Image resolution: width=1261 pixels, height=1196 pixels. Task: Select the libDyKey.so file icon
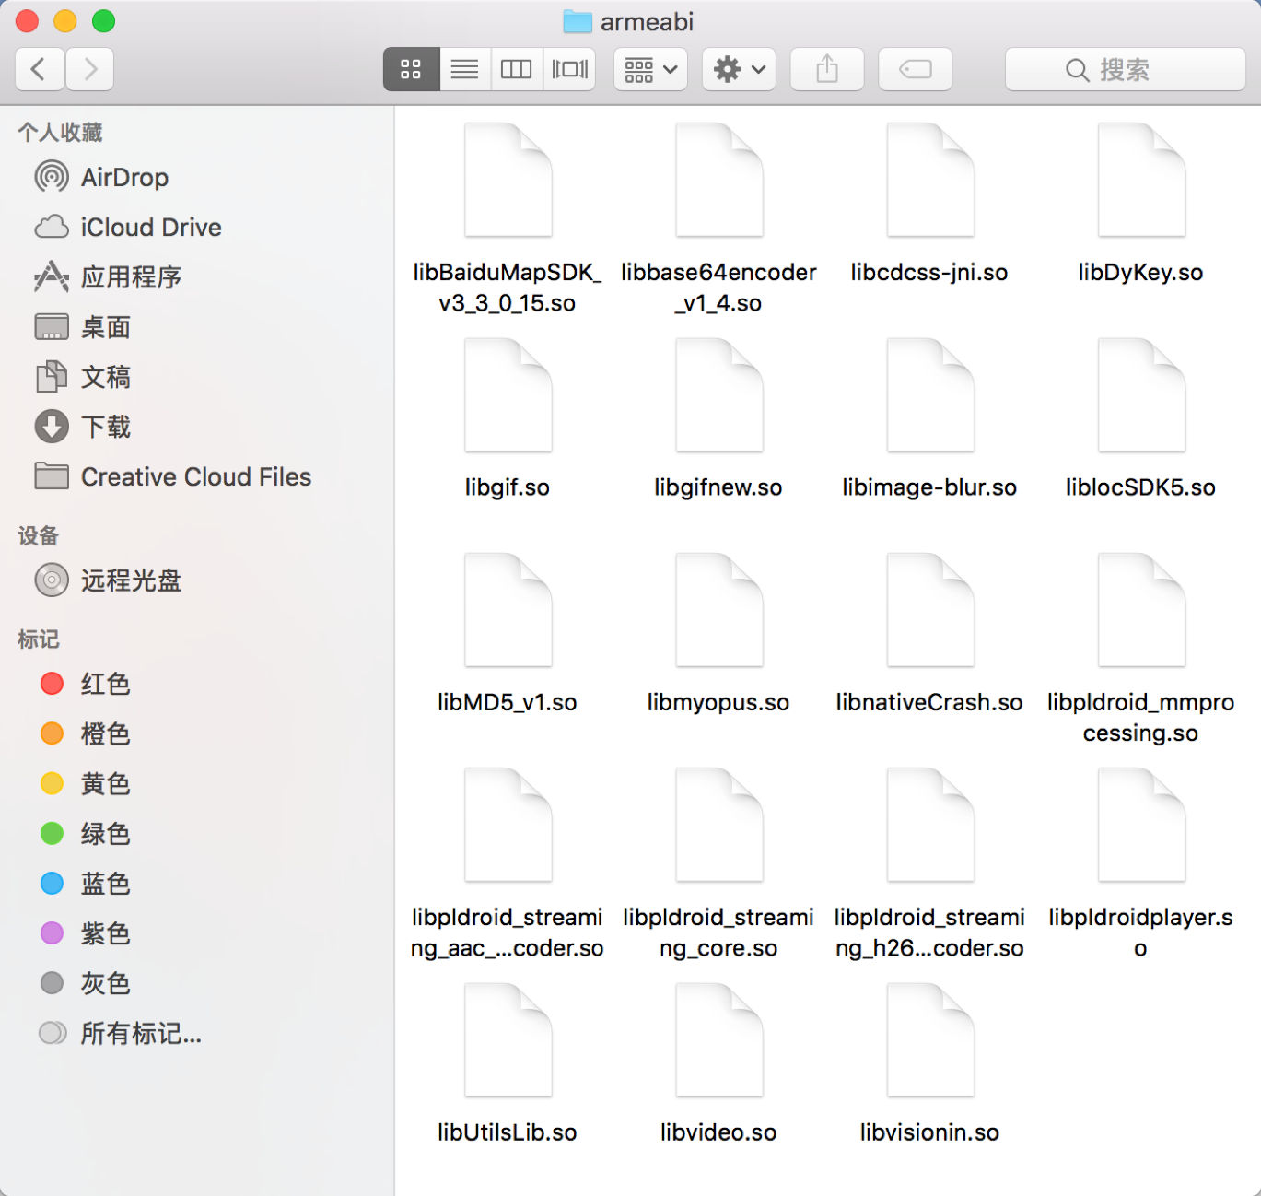coord(1141,180)
